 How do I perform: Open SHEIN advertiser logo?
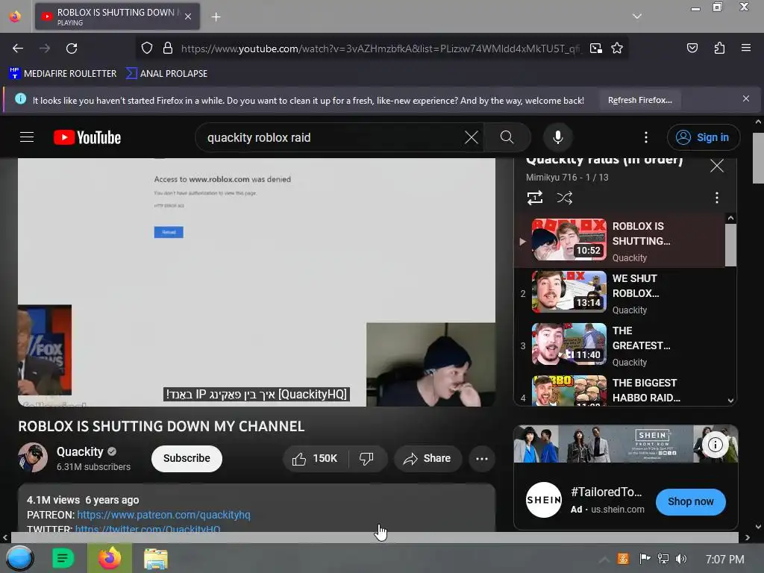(x=544, y=500)
